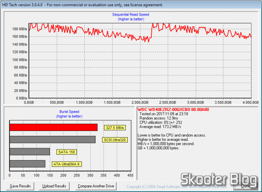Click the Average read: 173.2 MB/s line
This screenshot has height=192, width=262.
coord(160,127)
